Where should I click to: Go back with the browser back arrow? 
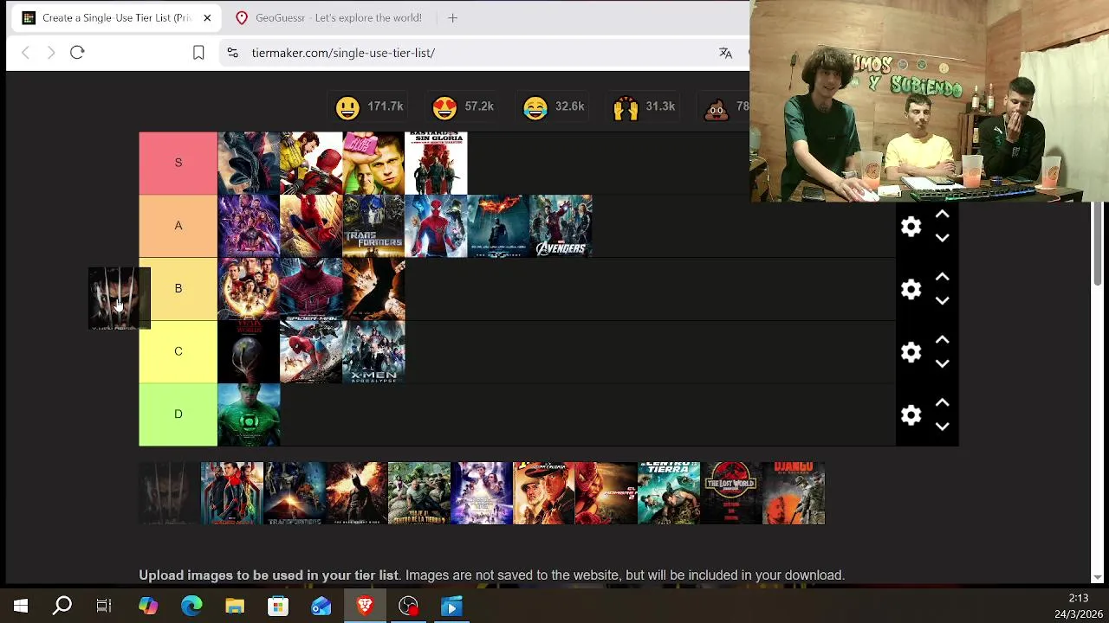coord(26,53)
